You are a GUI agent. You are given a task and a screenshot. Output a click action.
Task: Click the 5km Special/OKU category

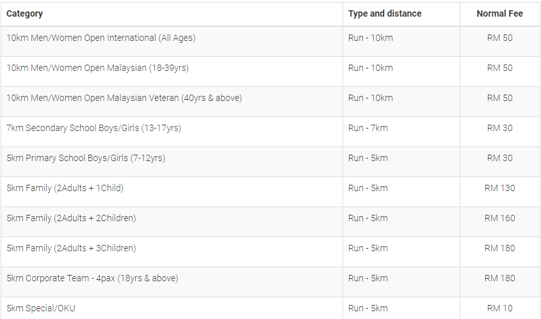[x=41, y=308]
